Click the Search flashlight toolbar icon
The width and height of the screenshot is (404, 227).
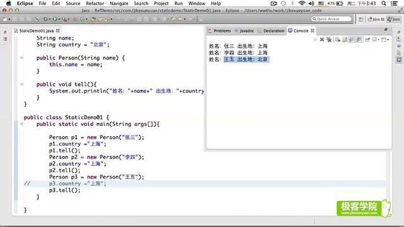click(107, 19)
